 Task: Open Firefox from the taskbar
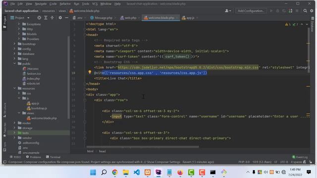tap(180, 173)
